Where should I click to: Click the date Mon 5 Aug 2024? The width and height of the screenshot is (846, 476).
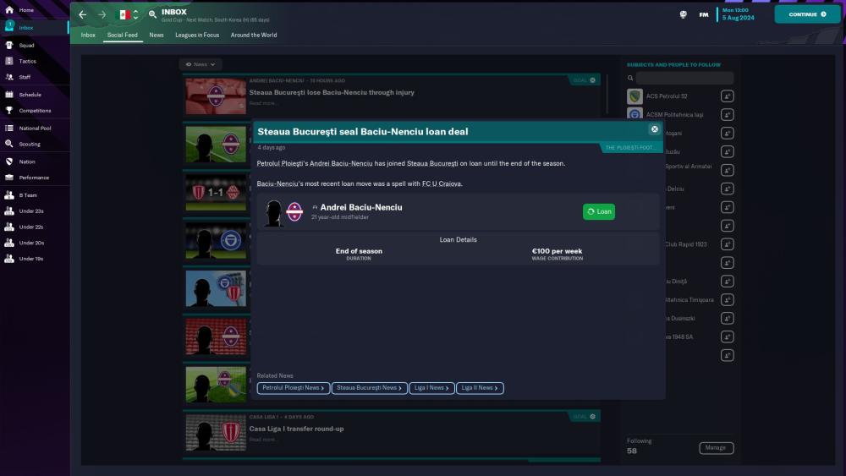(738, 14)
